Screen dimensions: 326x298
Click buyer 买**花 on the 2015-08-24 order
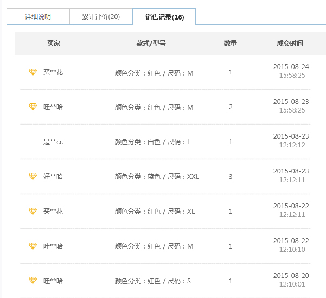[53, 72]
